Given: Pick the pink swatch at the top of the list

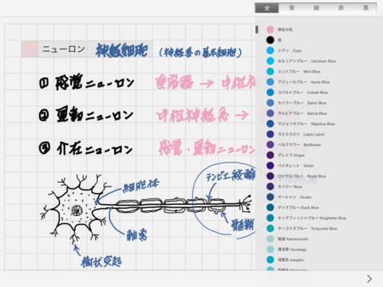Looking at the screenshot, I should click(x=270, y=29).
